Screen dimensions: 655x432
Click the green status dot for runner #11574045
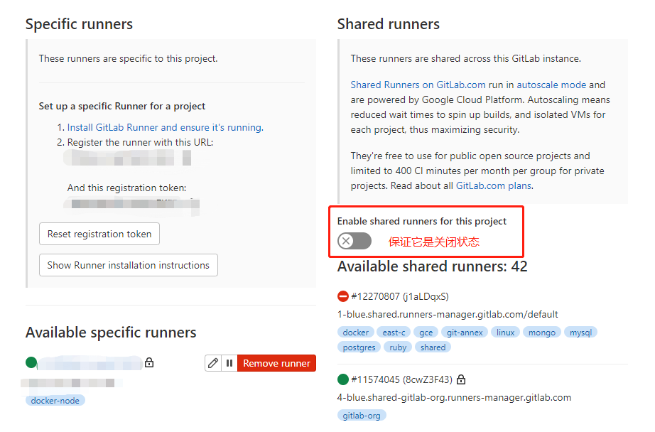[x=343, y=379]
